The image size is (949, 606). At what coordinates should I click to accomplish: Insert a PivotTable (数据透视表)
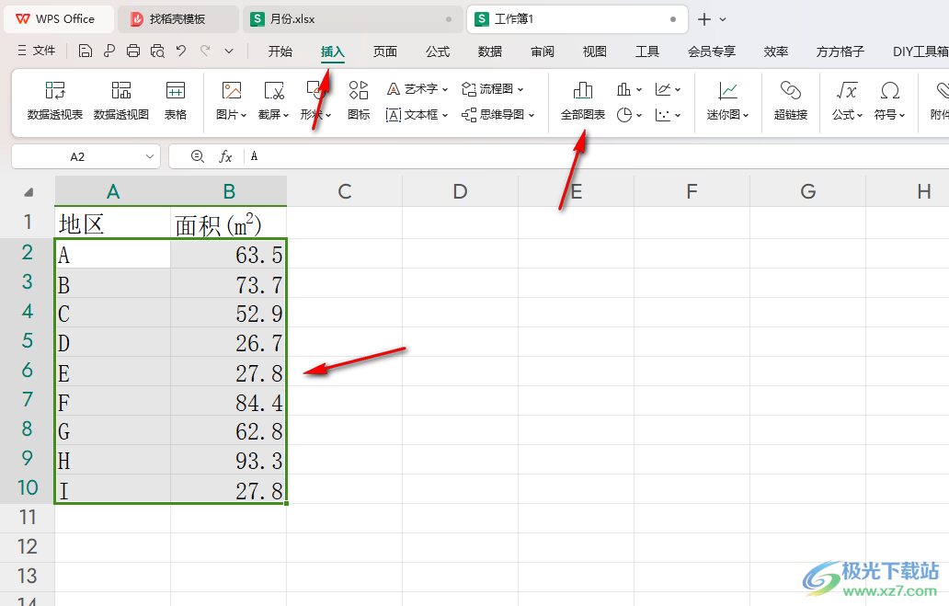[x=55, y=100]
